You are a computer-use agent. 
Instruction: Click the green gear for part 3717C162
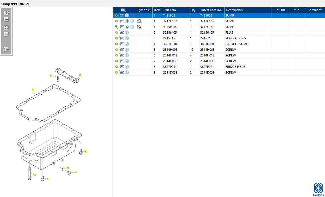click(x=117, y=21)
